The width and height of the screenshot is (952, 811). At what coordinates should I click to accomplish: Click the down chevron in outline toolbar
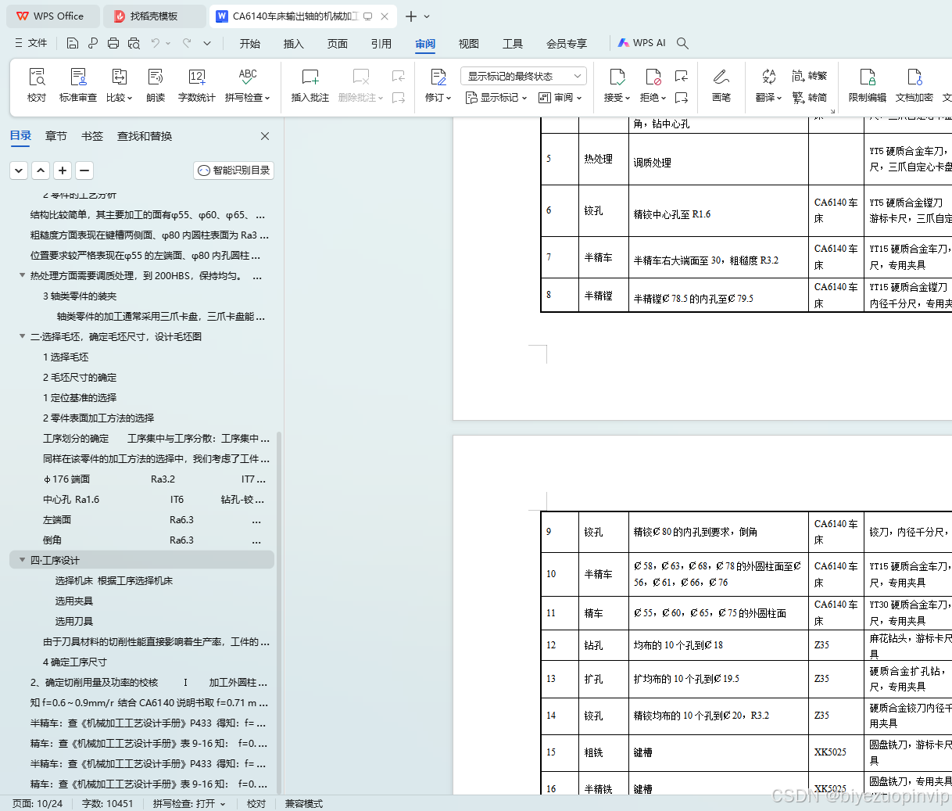pos(19,170)
